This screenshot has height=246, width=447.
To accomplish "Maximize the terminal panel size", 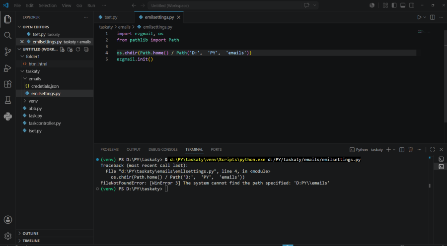I will click(x=433, y=149).
